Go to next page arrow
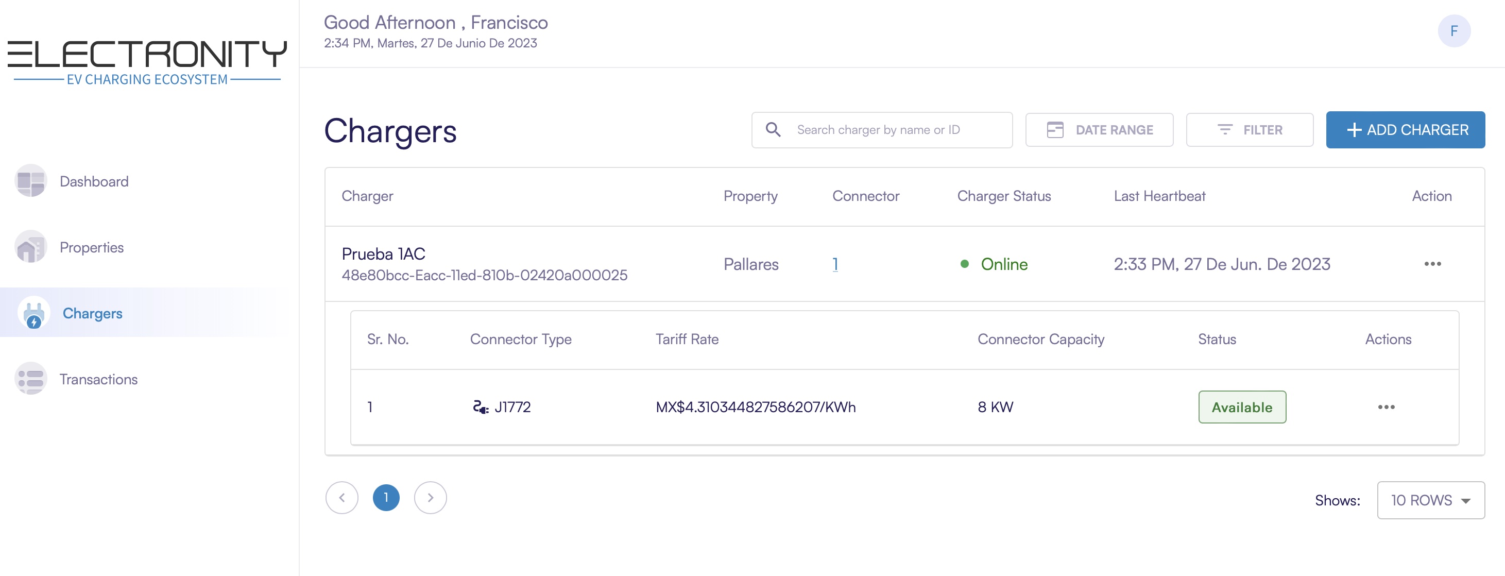This screenshot has height=576, width=1505. coord(430,498)
